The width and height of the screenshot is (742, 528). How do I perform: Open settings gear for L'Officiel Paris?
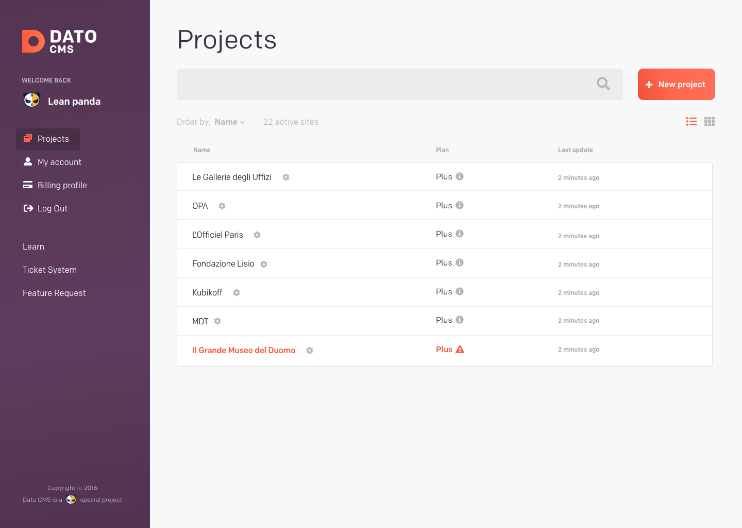(x=257, y=235)
